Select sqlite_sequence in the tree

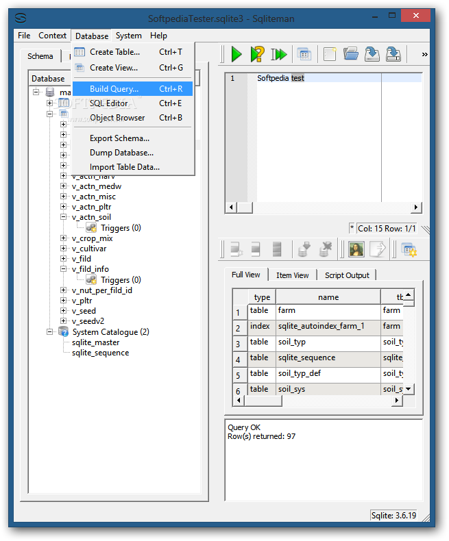point(101,353)
